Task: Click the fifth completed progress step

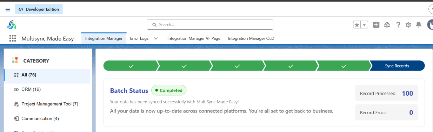Action: (344, 66)
